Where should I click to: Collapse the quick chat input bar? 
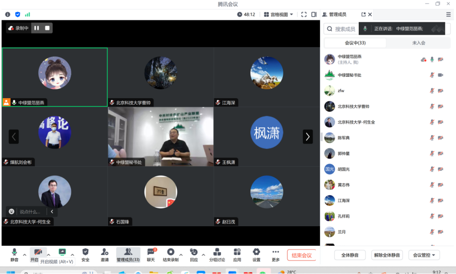52,212
